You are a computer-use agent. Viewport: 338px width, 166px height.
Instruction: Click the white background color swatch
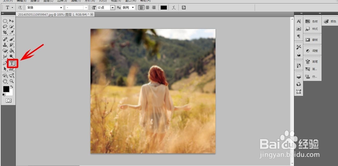pos(11,93)
